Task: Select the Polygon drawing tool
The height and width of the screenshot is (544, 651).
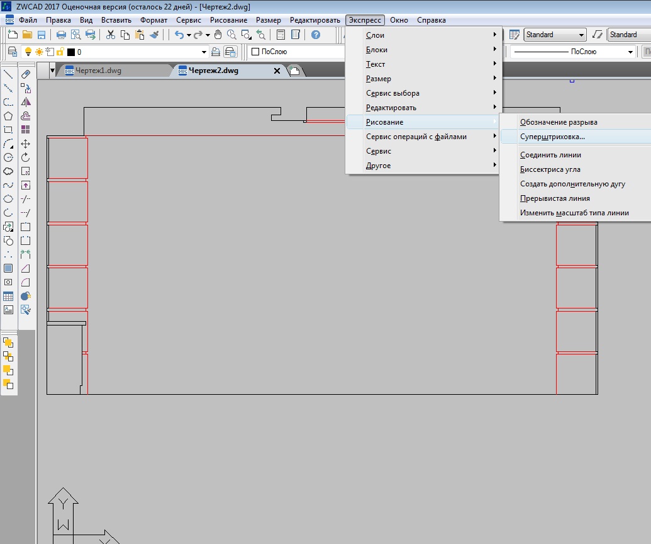Action: [8, 116]
